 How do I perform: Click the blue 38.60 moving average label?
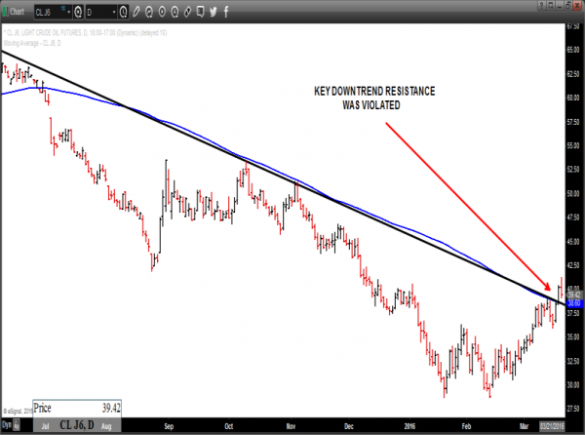[x=573, y=303]
